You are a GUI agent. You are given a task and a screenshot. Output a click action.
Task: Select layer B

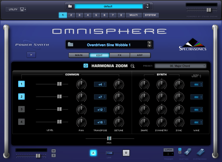click(126, 153)
